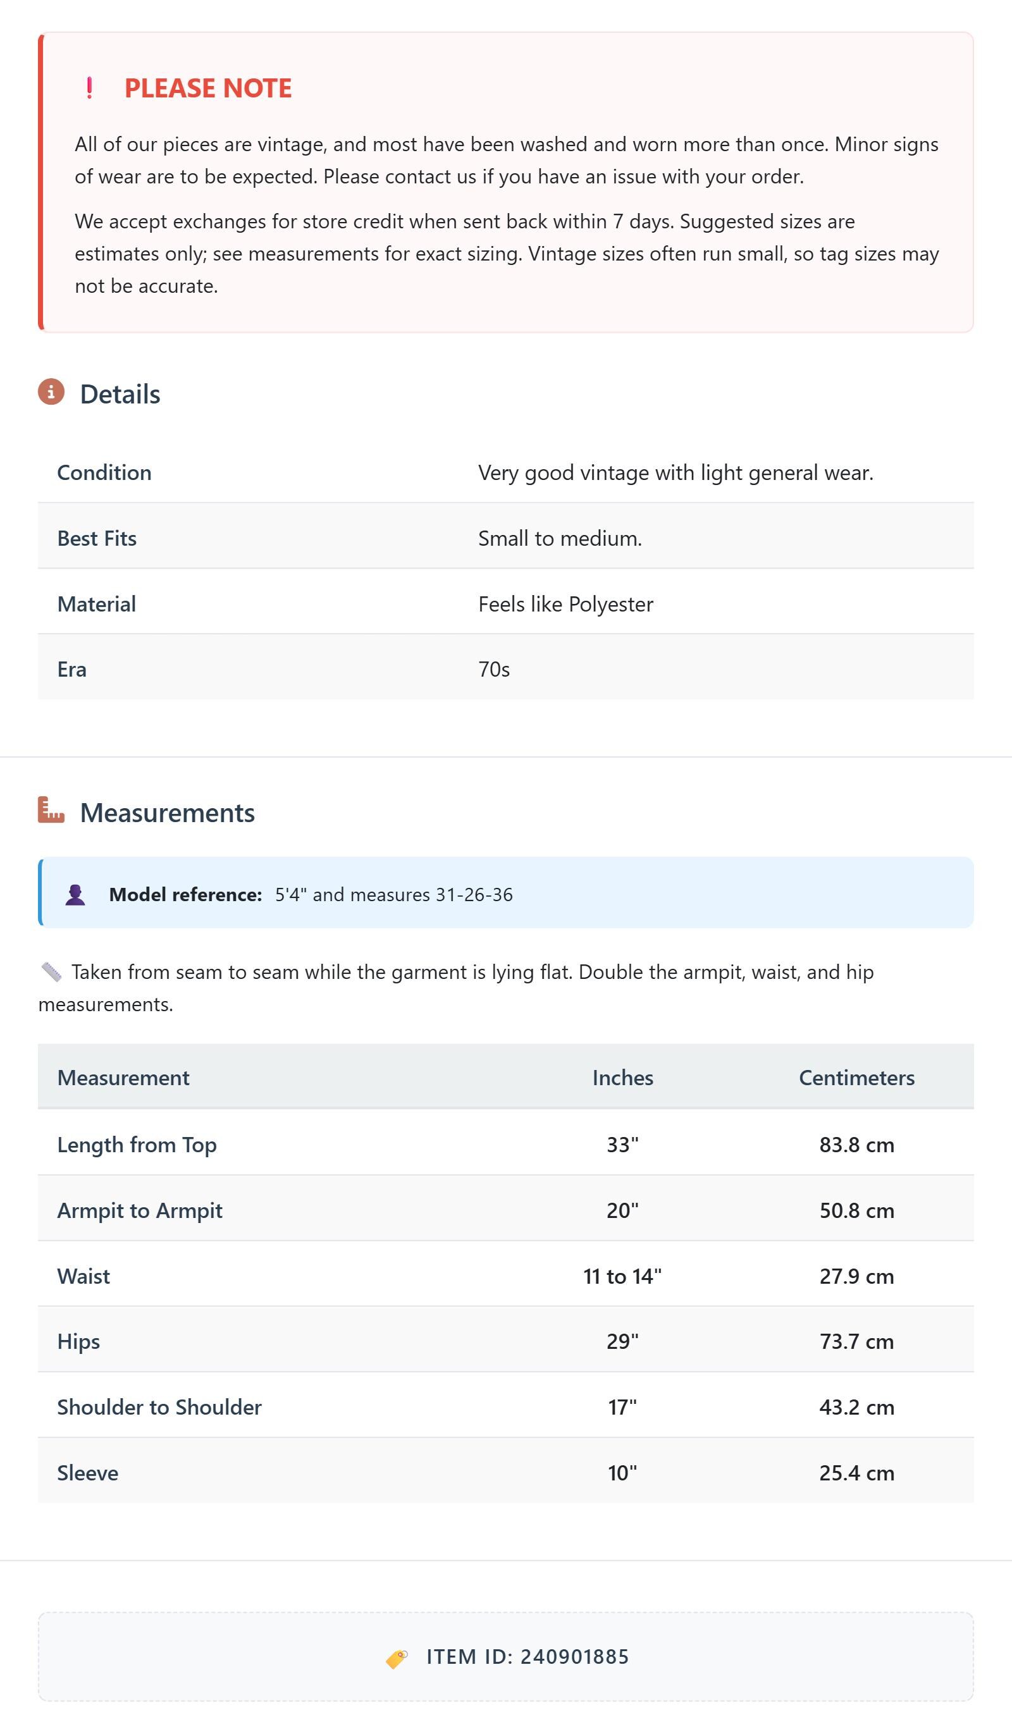Click the yellow price tag icon
Screen dimensions: 1012x1734
click(x=397, y=1658)
